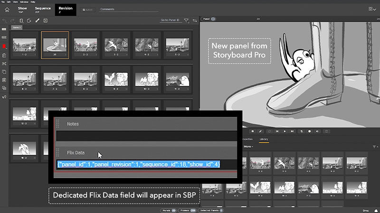Click the export/publish icon in toolbar

tap(29, 20)
